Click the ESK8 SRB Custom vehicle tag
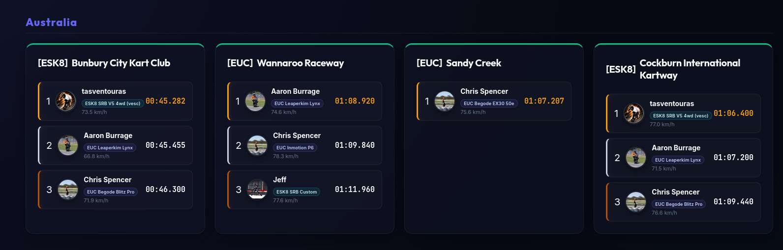This screenshot has width=783, height=250. 297,192
